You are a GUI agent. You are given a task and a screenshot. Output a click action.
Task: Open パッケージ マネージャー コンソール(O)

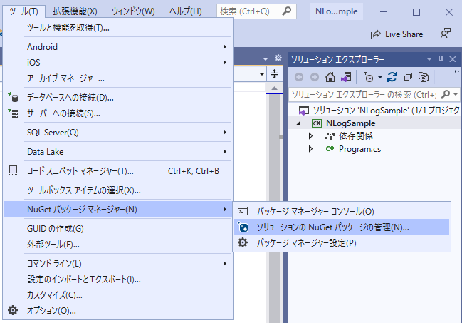(342, 211)
